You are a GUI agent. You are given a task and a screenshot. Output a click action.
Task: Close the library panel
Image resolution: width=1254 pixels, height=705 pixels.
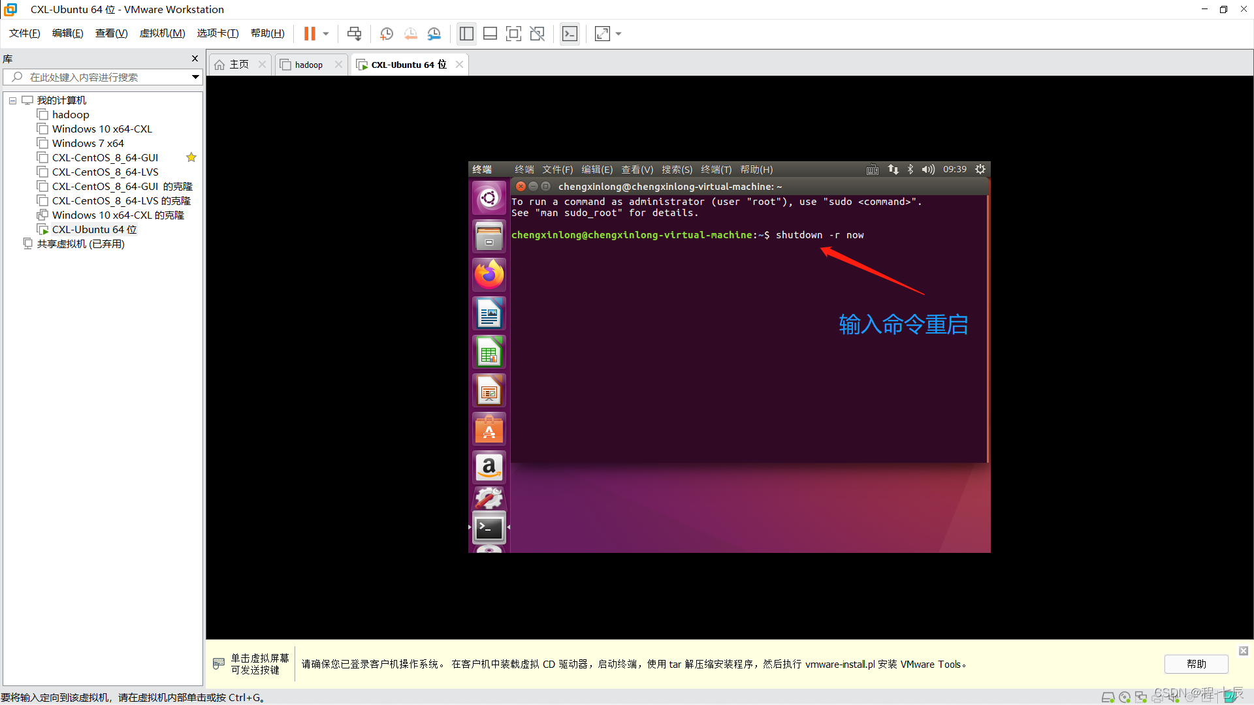[195, 58]
